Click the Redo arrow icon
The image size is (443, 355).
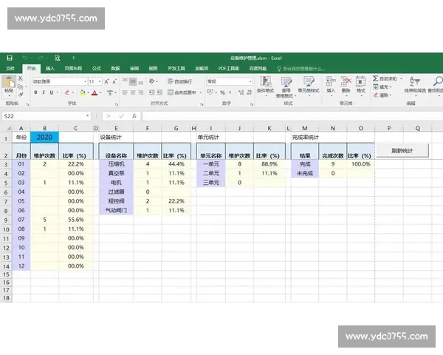click(41, 58)
